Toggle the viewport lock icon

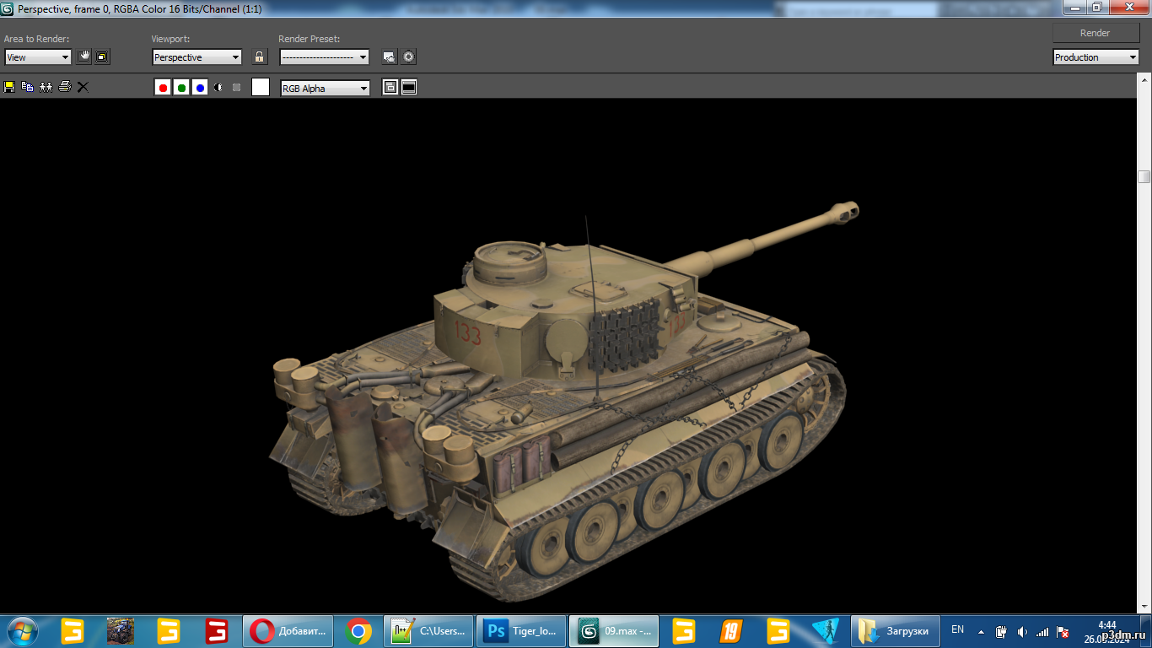tap(260, 57)
